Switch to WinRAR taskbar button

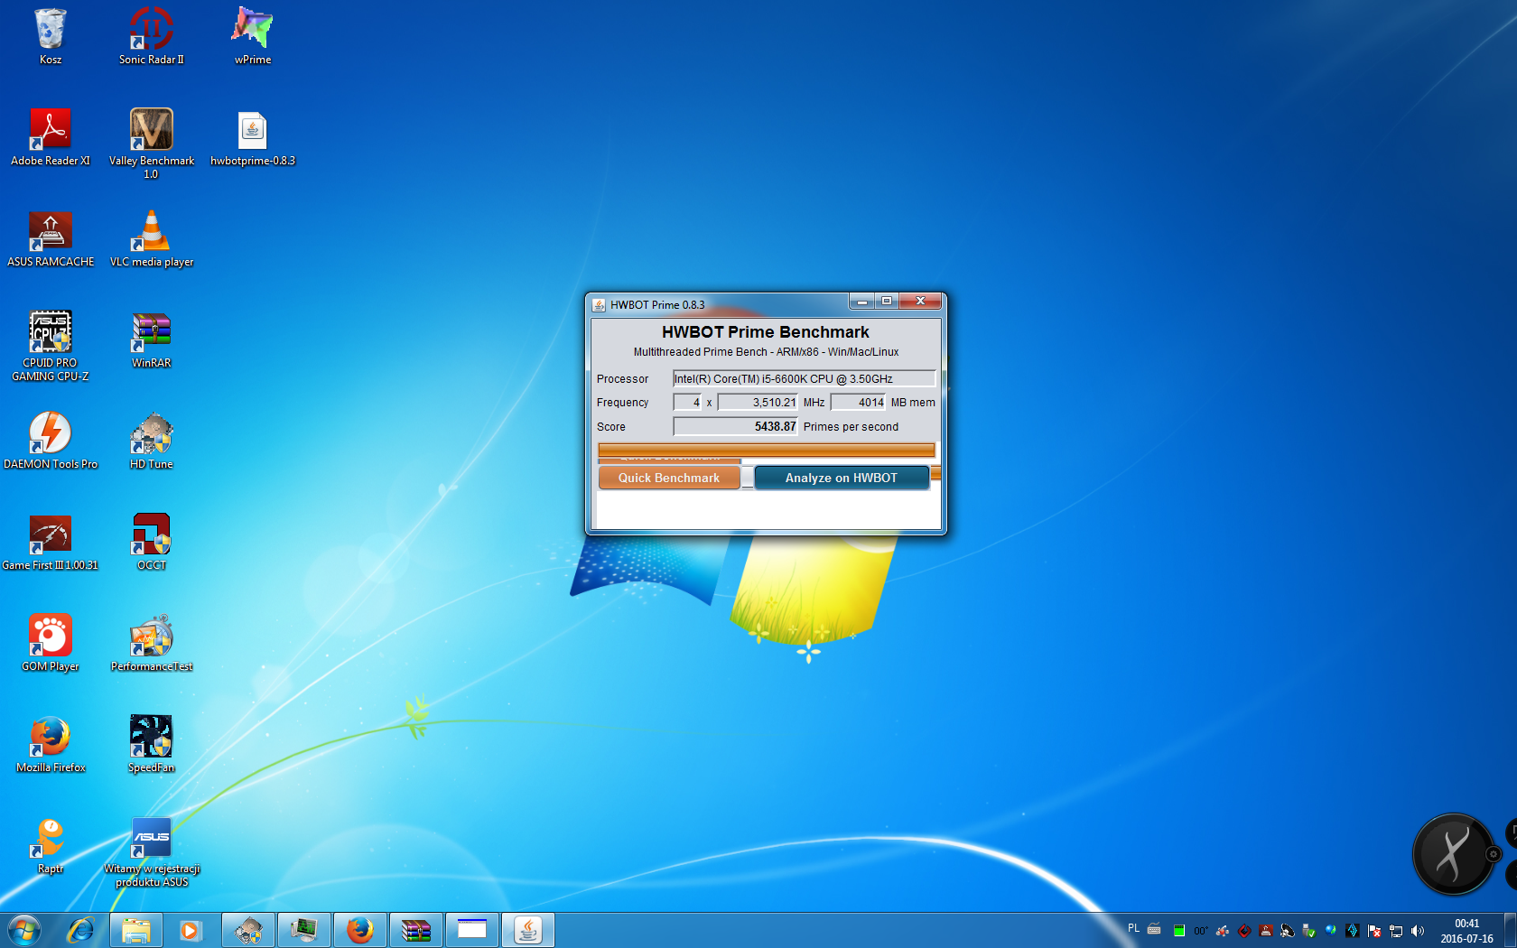[x=416, y=930]
